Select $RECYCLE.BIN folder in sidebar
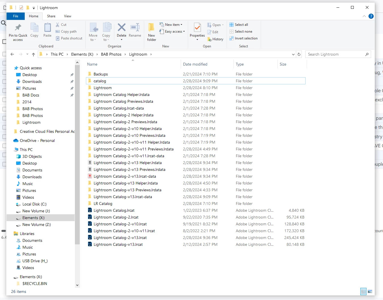The image size is (383, 300). pyautogui.click(x=35, y=284)
